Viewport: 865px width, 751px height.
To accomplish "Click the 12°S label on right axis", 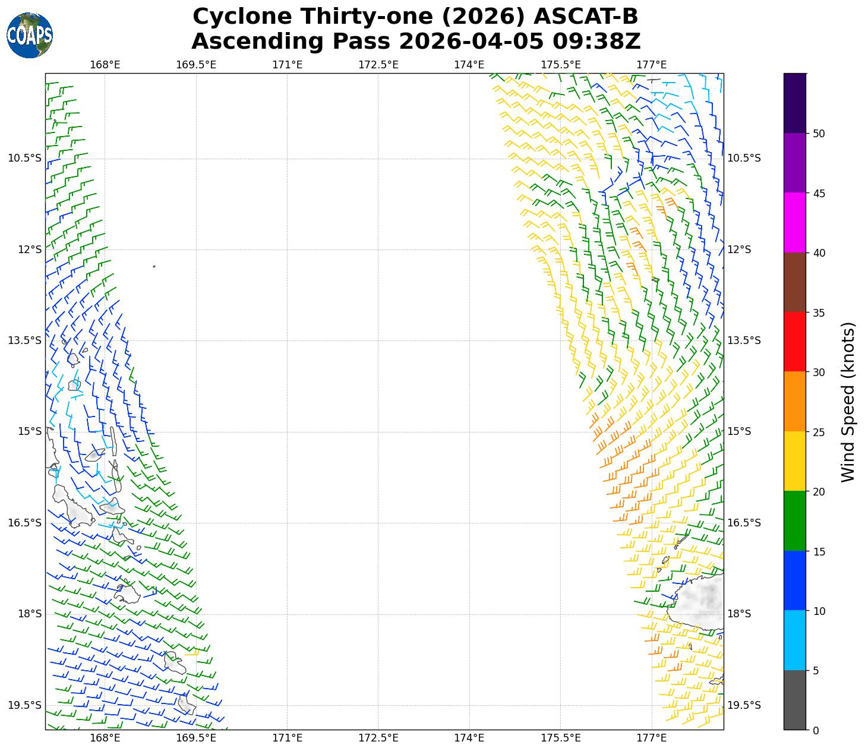I will pyautogui.click(x=739, y=250).
